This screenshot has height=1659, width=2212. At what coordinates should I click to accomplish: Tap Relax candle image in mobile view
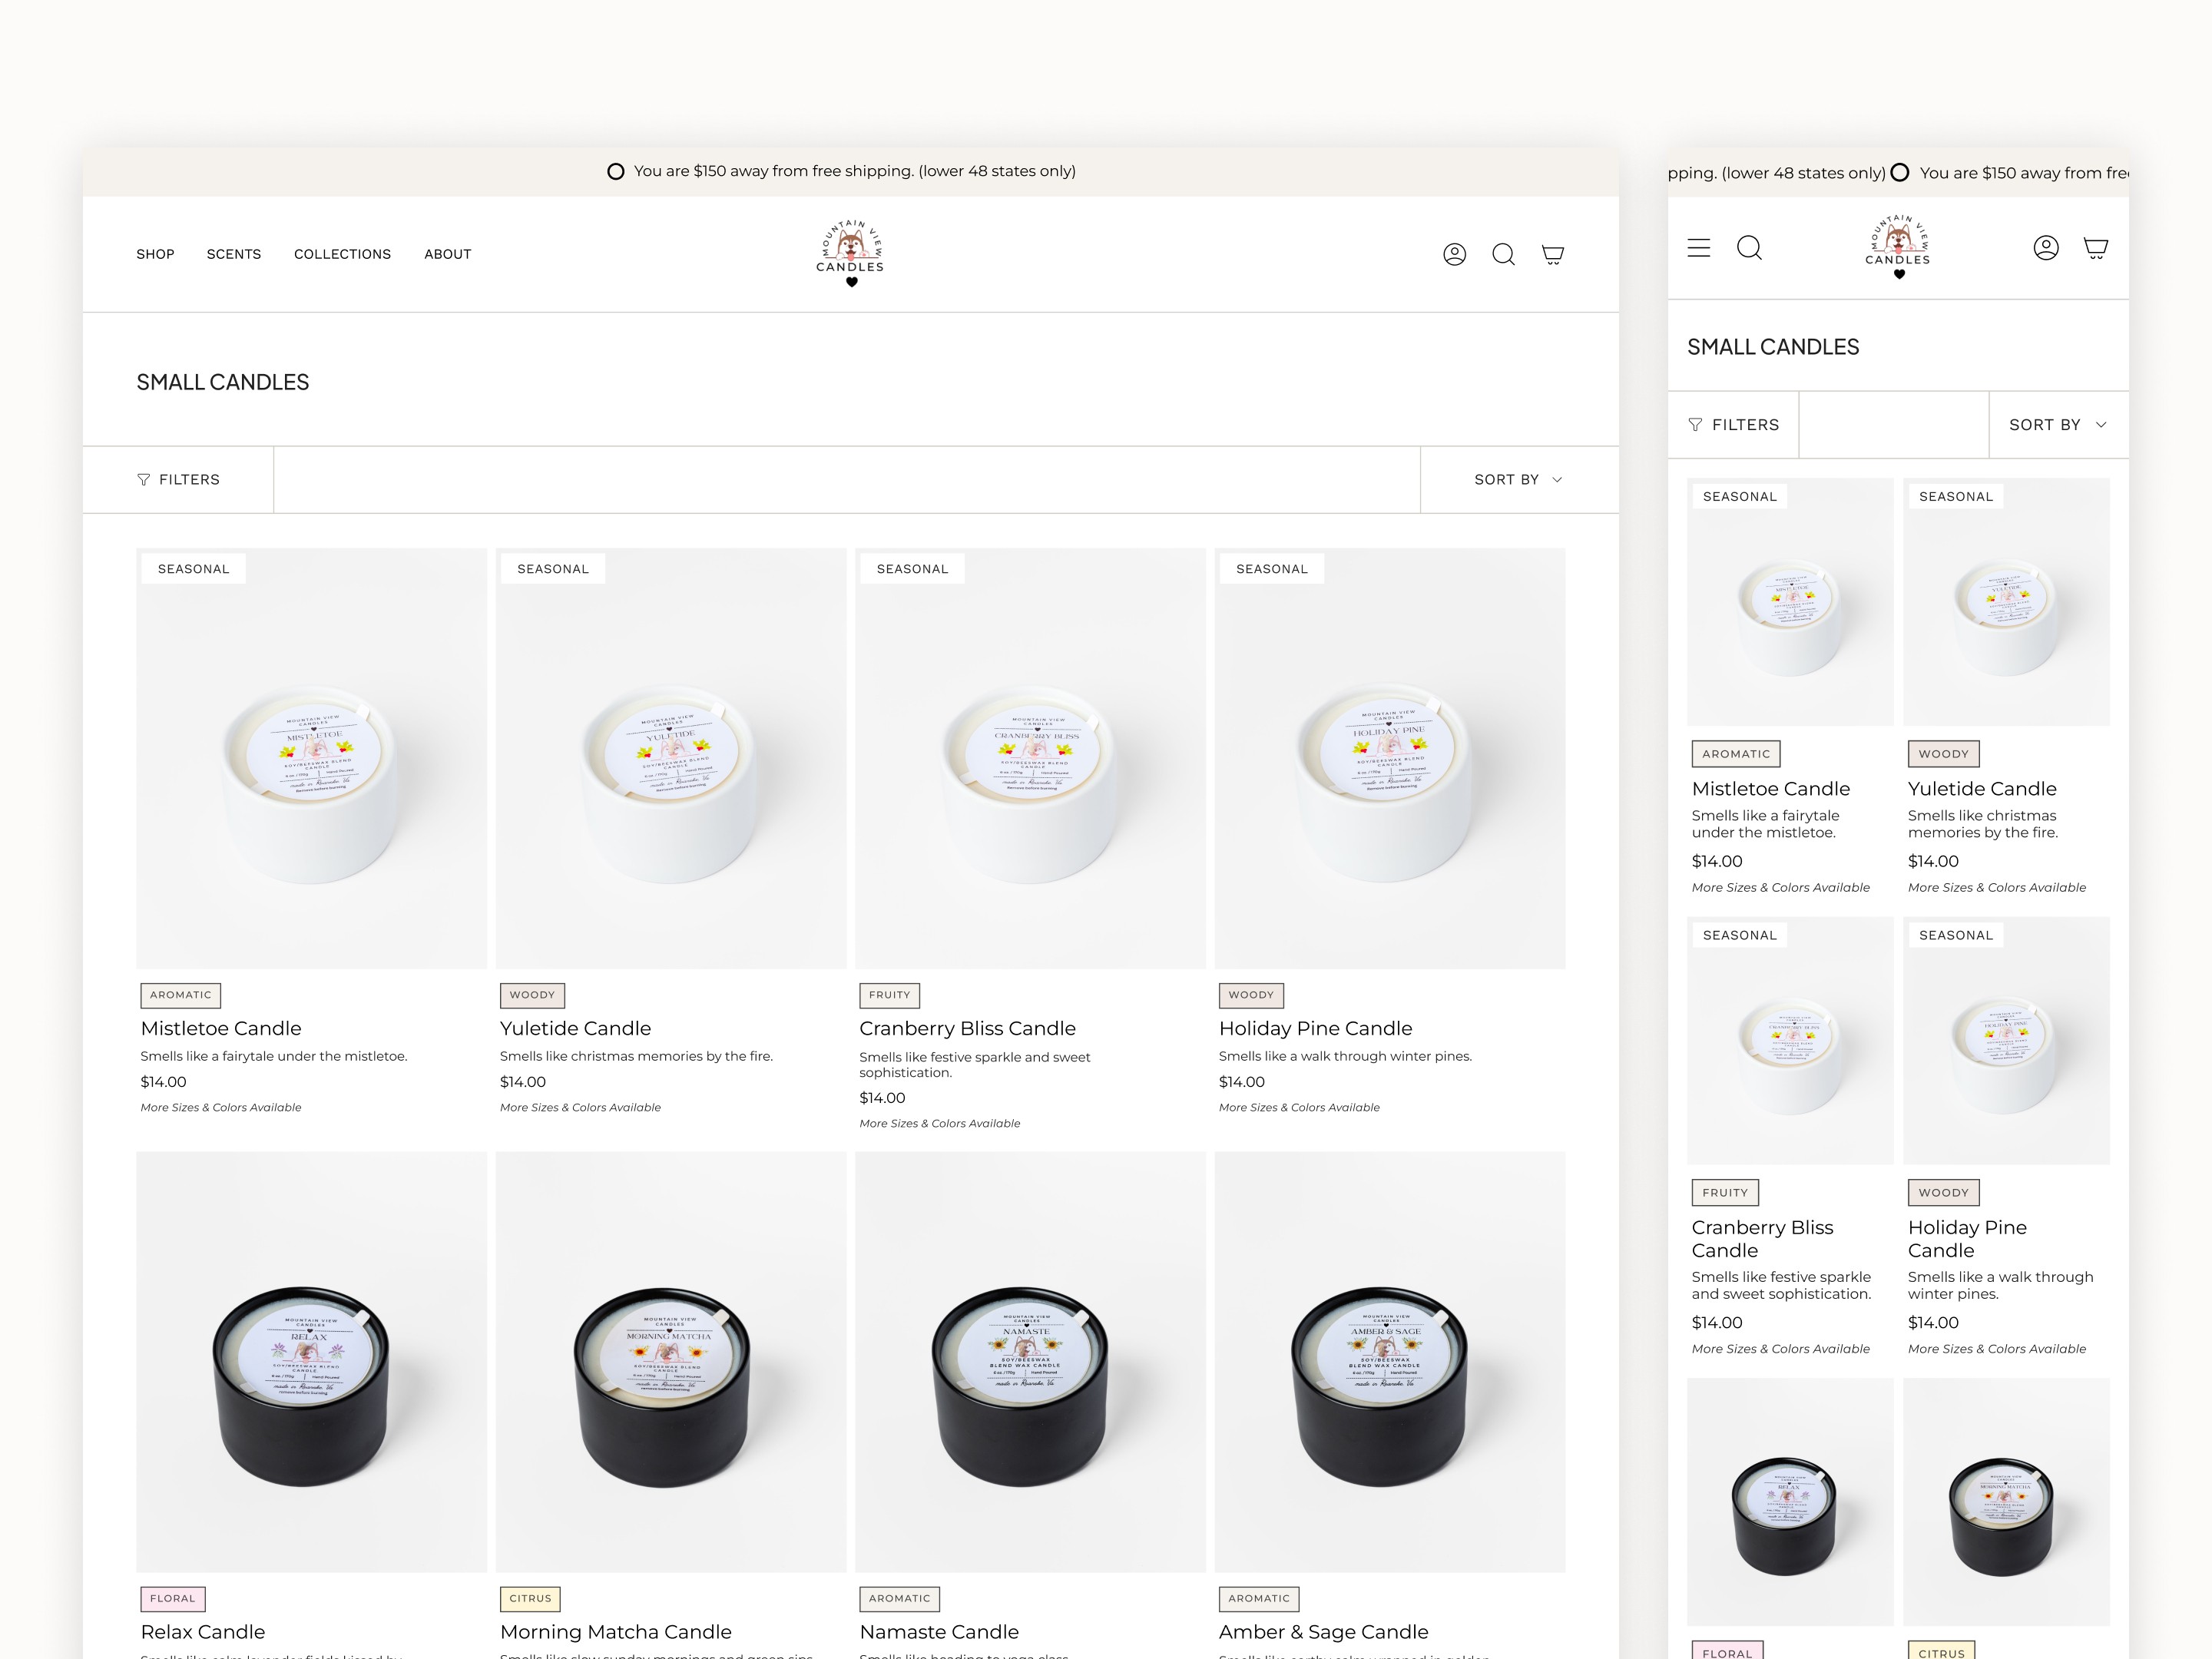(1790, 1502)
